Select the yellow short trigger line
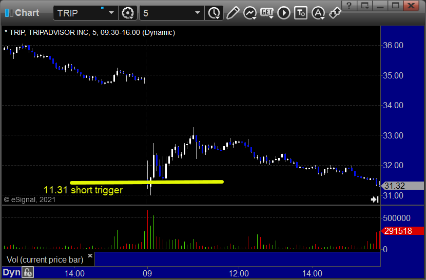The height and width of the screenshot is (280, 426). click(147, 182)
